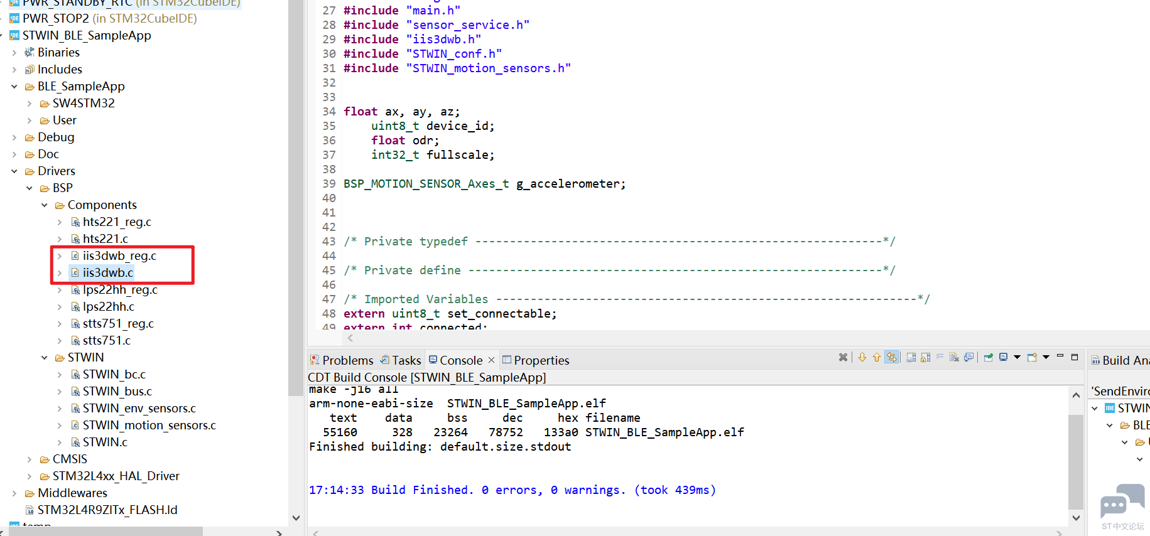The width and height of the screenshot is (1150, 536).
Task: Expand the Middlewares folder
Action: click(14, 493)
